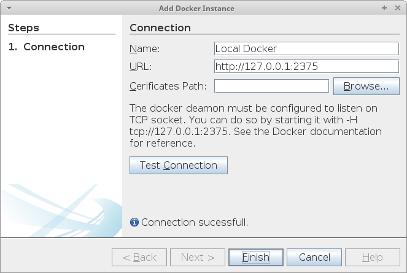
Task: Click the 'Name:' label
Action: click(x=145, y=49)
